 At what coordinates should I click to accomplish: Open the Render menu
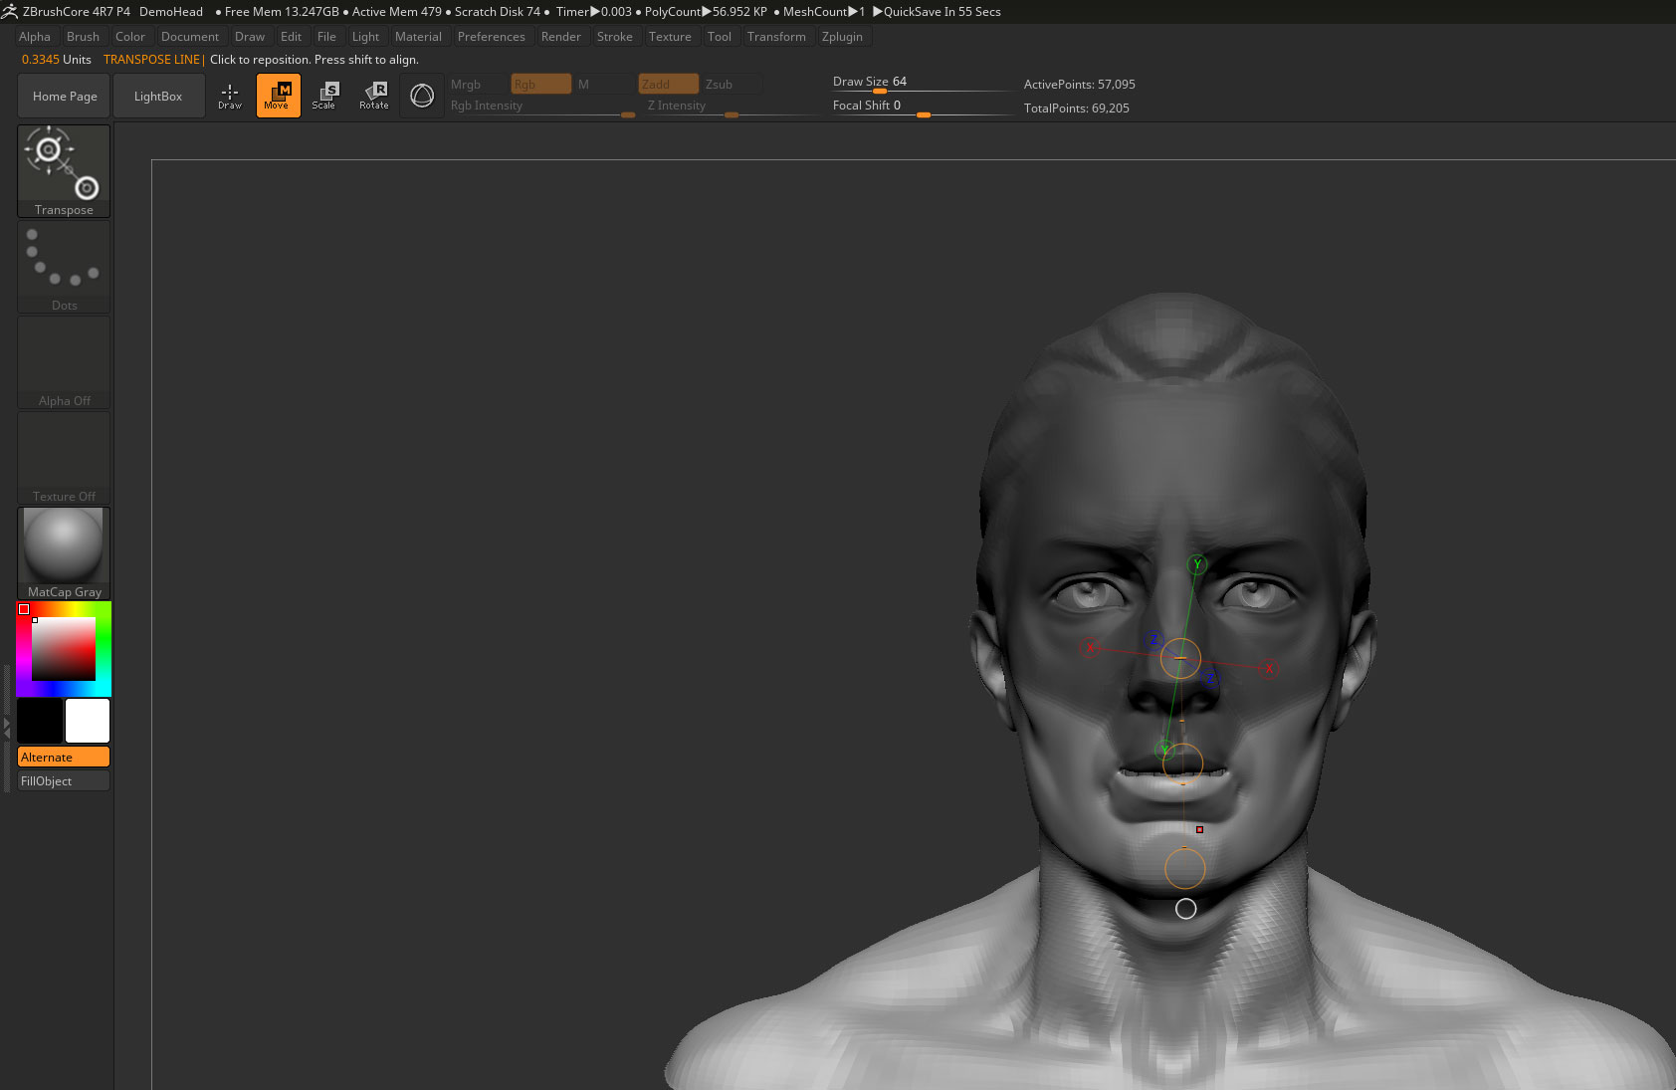pyautogui.click(x=561, y=37)
